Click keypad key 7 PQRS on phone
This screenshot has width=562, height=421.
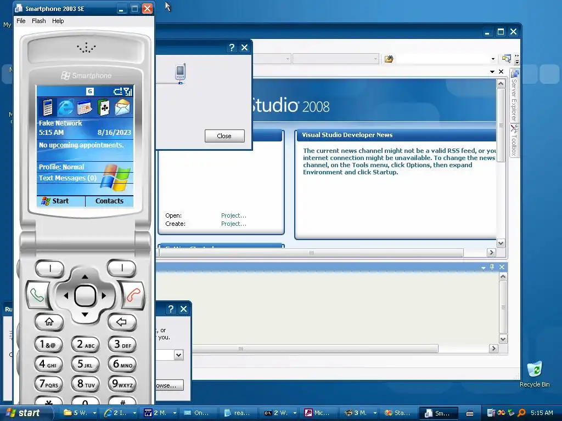click(x=48, y=384)
